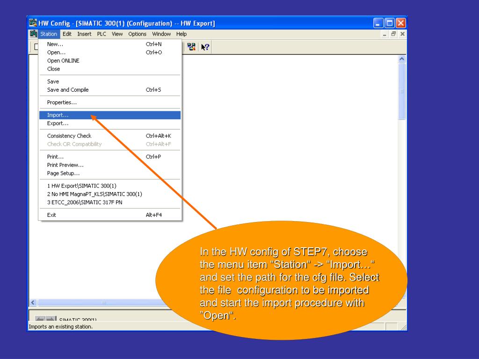Open recent ETCC_2006\SIMATIC 317F PN

pos(110,202)
